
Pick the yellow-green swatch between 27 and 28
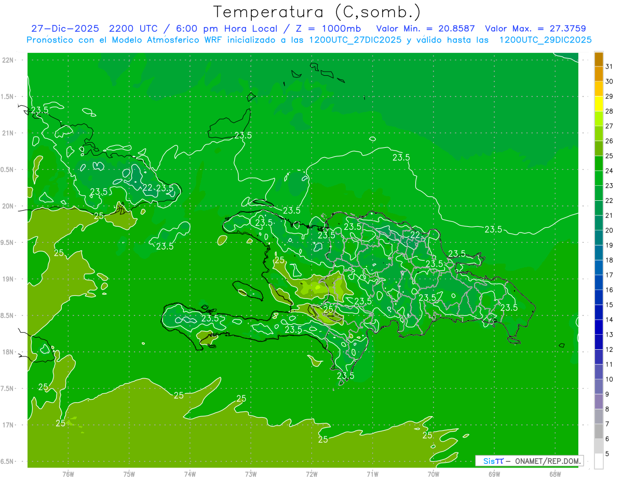pyautogui.click(x=599, y=119)
